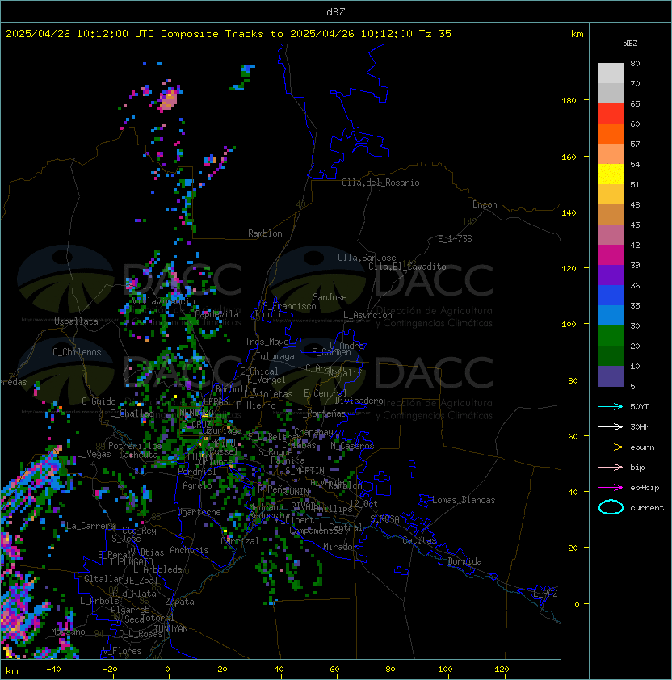This screenshot has width=672, height=680.
Task: Click the 'C_Guido' map label
Action: click(x=99, y=401)
